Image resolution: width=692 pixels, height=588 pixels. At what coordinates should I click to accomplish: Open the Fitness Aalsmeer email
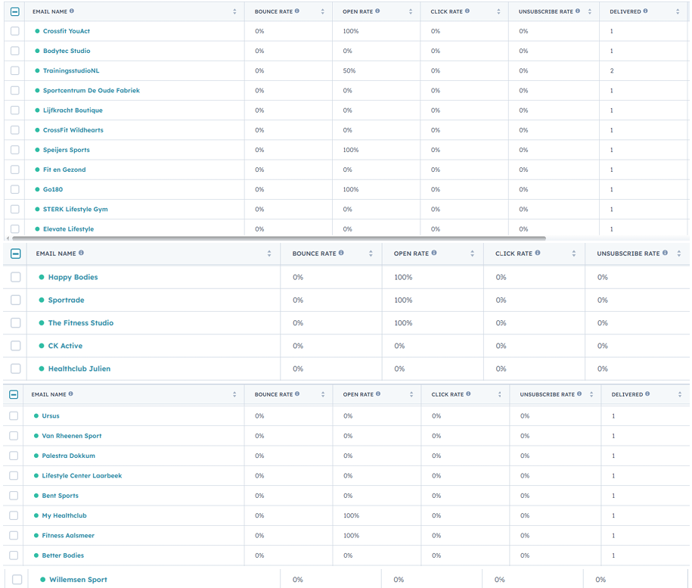point(68,536)
